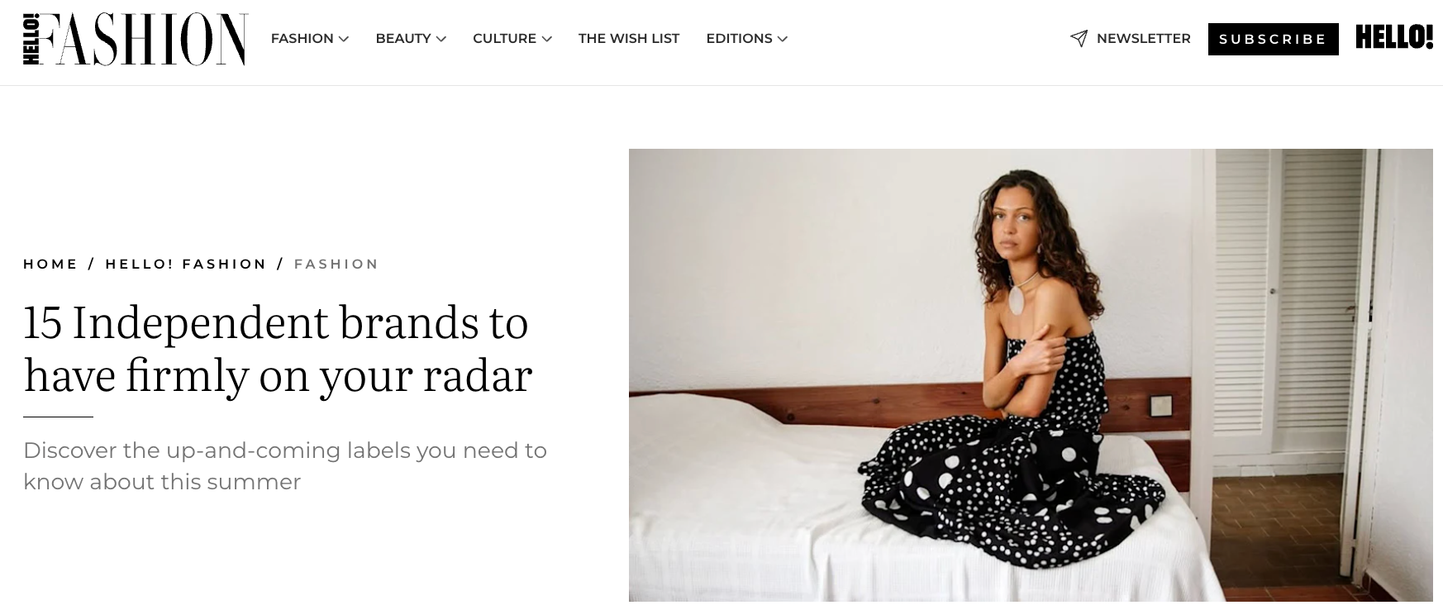Go to The Wish List page
The image size is (1443, 610).
pyautogui.click(x=629, y=39)
